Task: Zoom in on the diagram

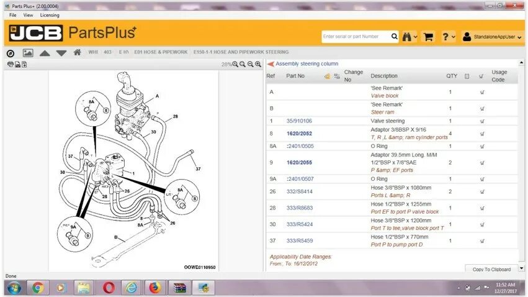Action: point(258,64)
